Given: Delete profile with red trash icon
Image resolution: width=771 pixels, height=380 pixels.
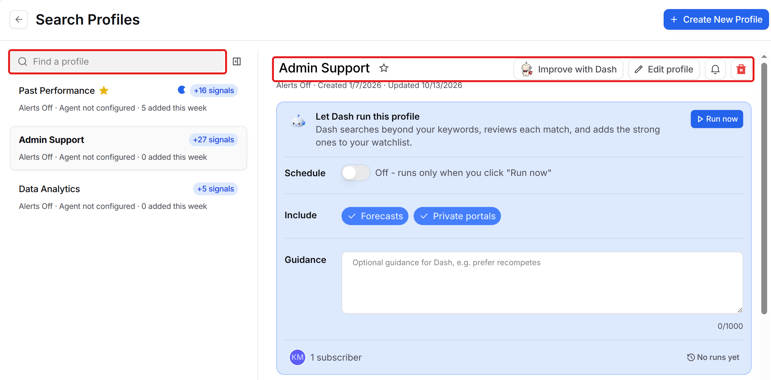Looking at the screenshot, I should (741, 69).
